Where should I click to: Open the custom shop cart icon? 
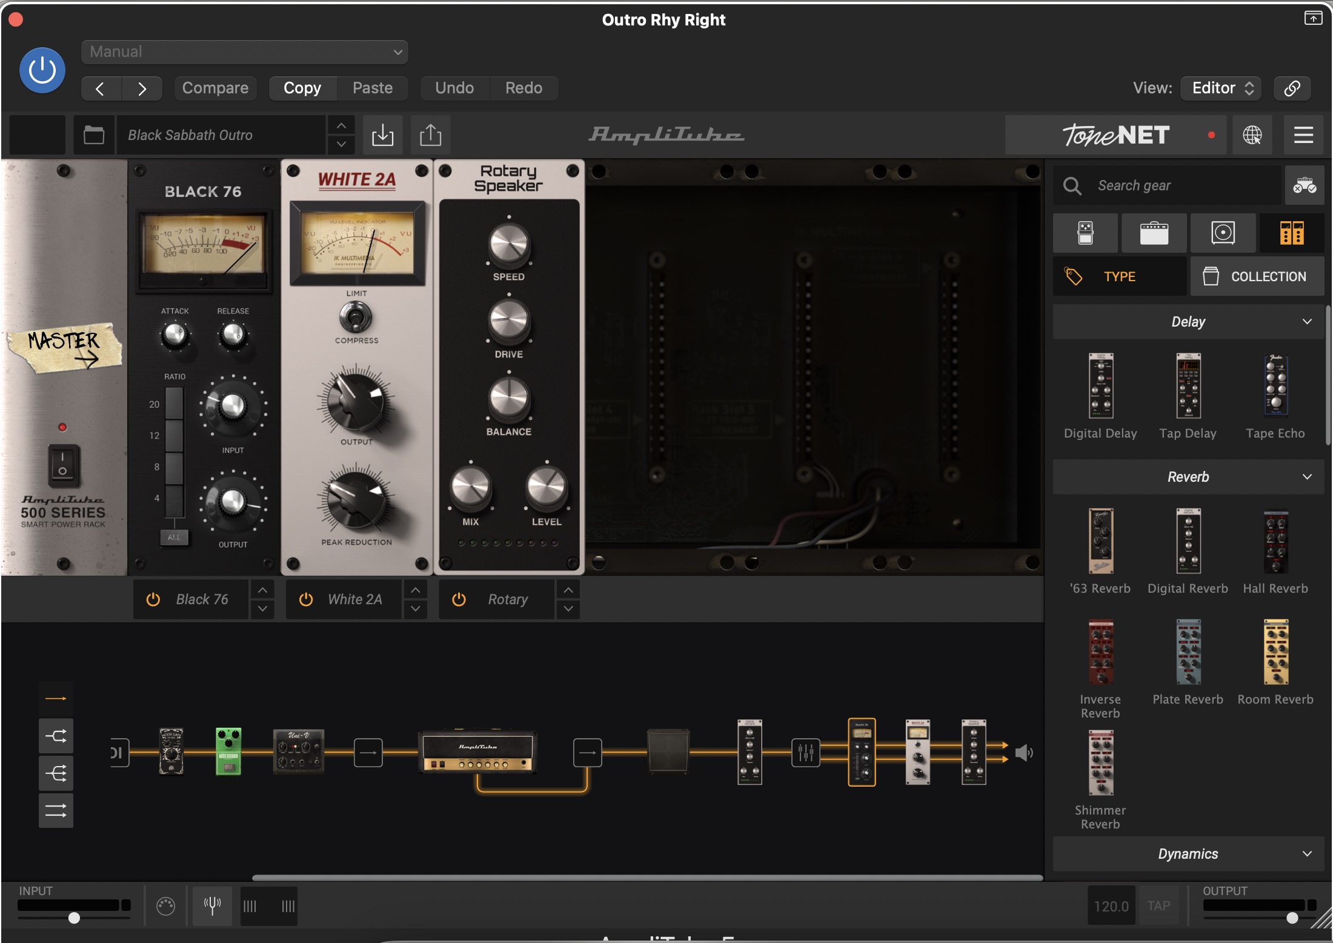(1304, 185)
